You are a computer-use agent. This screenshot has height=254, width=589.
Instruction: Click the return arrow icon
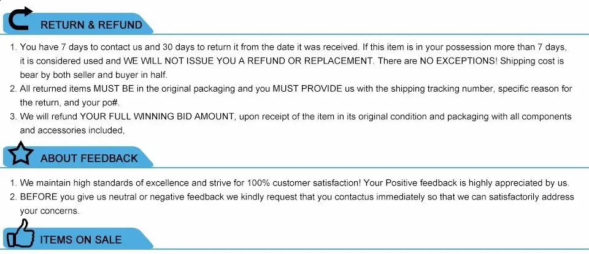[19, 19]
